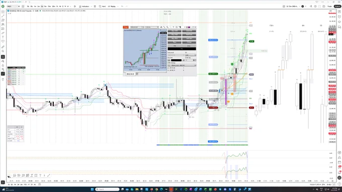Toggle B-ADJ back adjustment in bottom bar
Screen dimensions: 342x192
click(x=329, y=184)
